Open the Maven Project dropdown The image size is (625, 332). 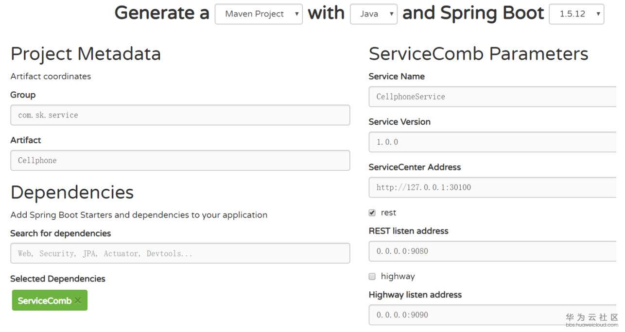pyautogui.click(x=259, y=14)
